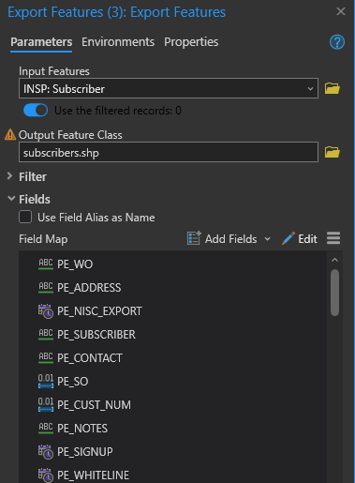The height and width of the screenshot is (483, 355).
Task: Click the text type icon for PE_WO
Action: tap(46, 264)
